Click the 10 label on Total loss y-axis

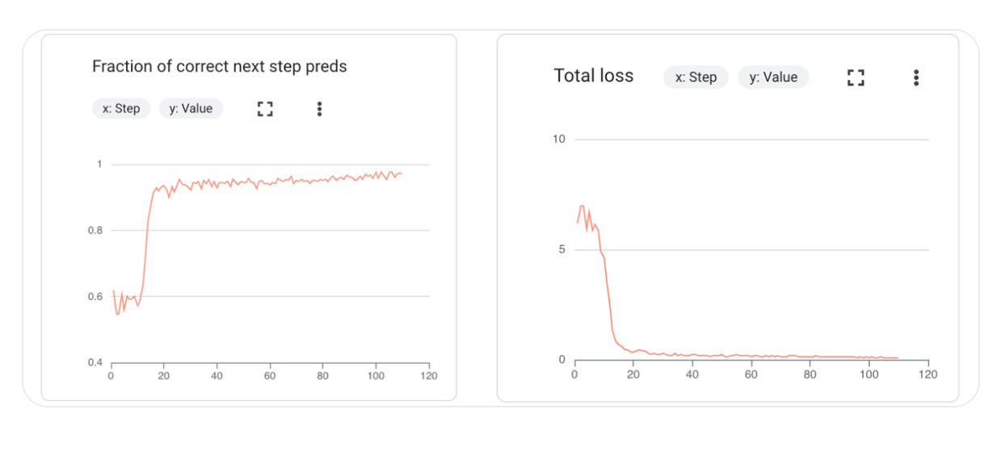[559, 140]
